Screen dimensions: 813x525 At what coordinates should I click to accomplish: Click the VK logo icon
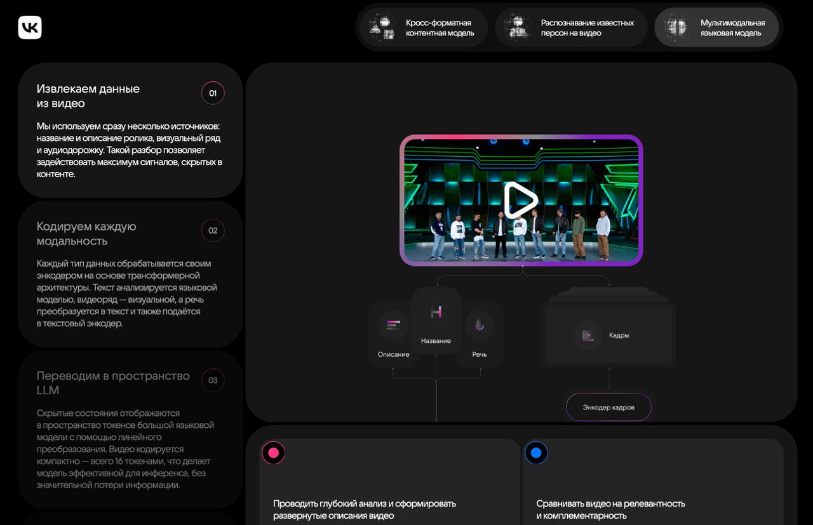click(30, 27)
